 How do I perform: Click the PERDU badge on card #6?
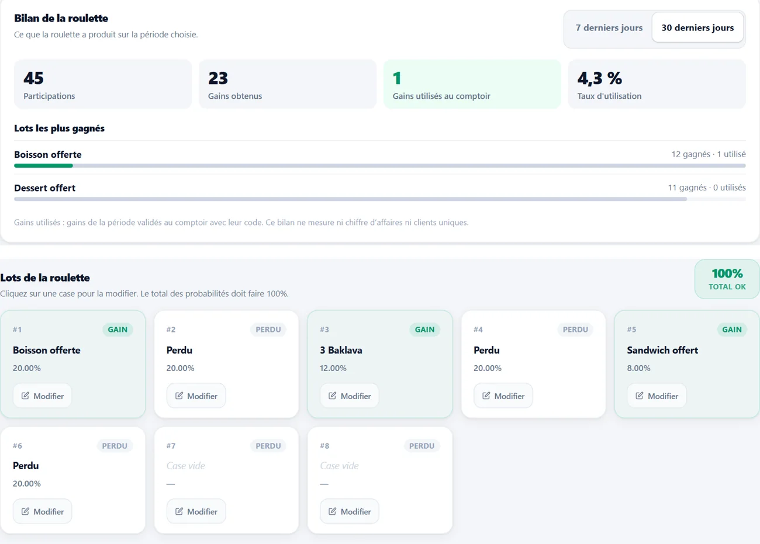pos(115,446)
